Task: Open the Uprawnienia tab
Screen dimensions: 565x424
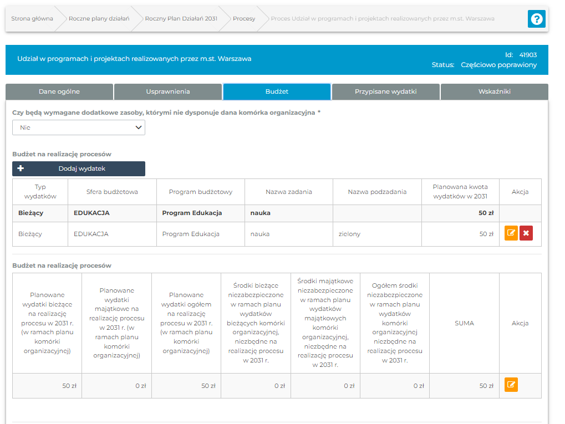Action: click(x=168, y=91)
